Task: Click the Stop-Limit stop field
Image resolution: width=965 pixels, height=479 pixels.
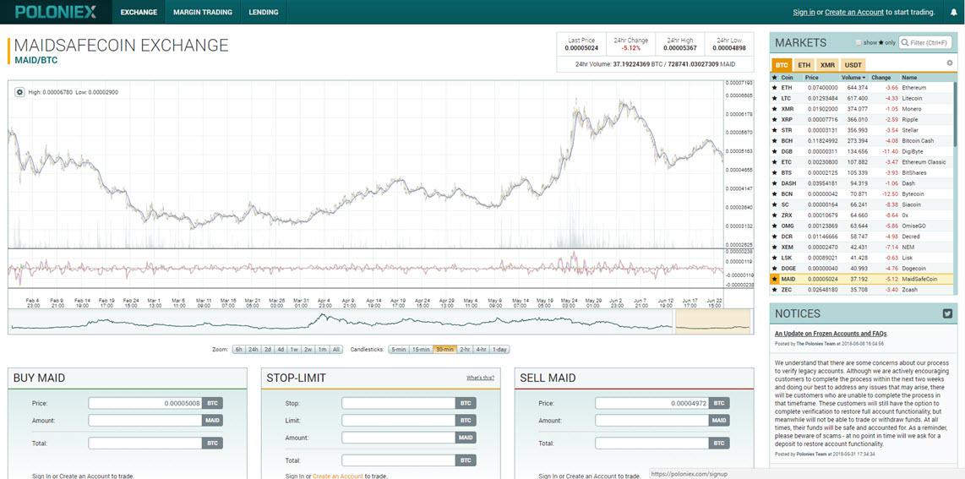Action: click(398, 403)
